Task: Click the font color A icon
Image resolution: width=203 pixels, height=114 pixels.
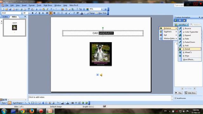Action: point(82,13)
